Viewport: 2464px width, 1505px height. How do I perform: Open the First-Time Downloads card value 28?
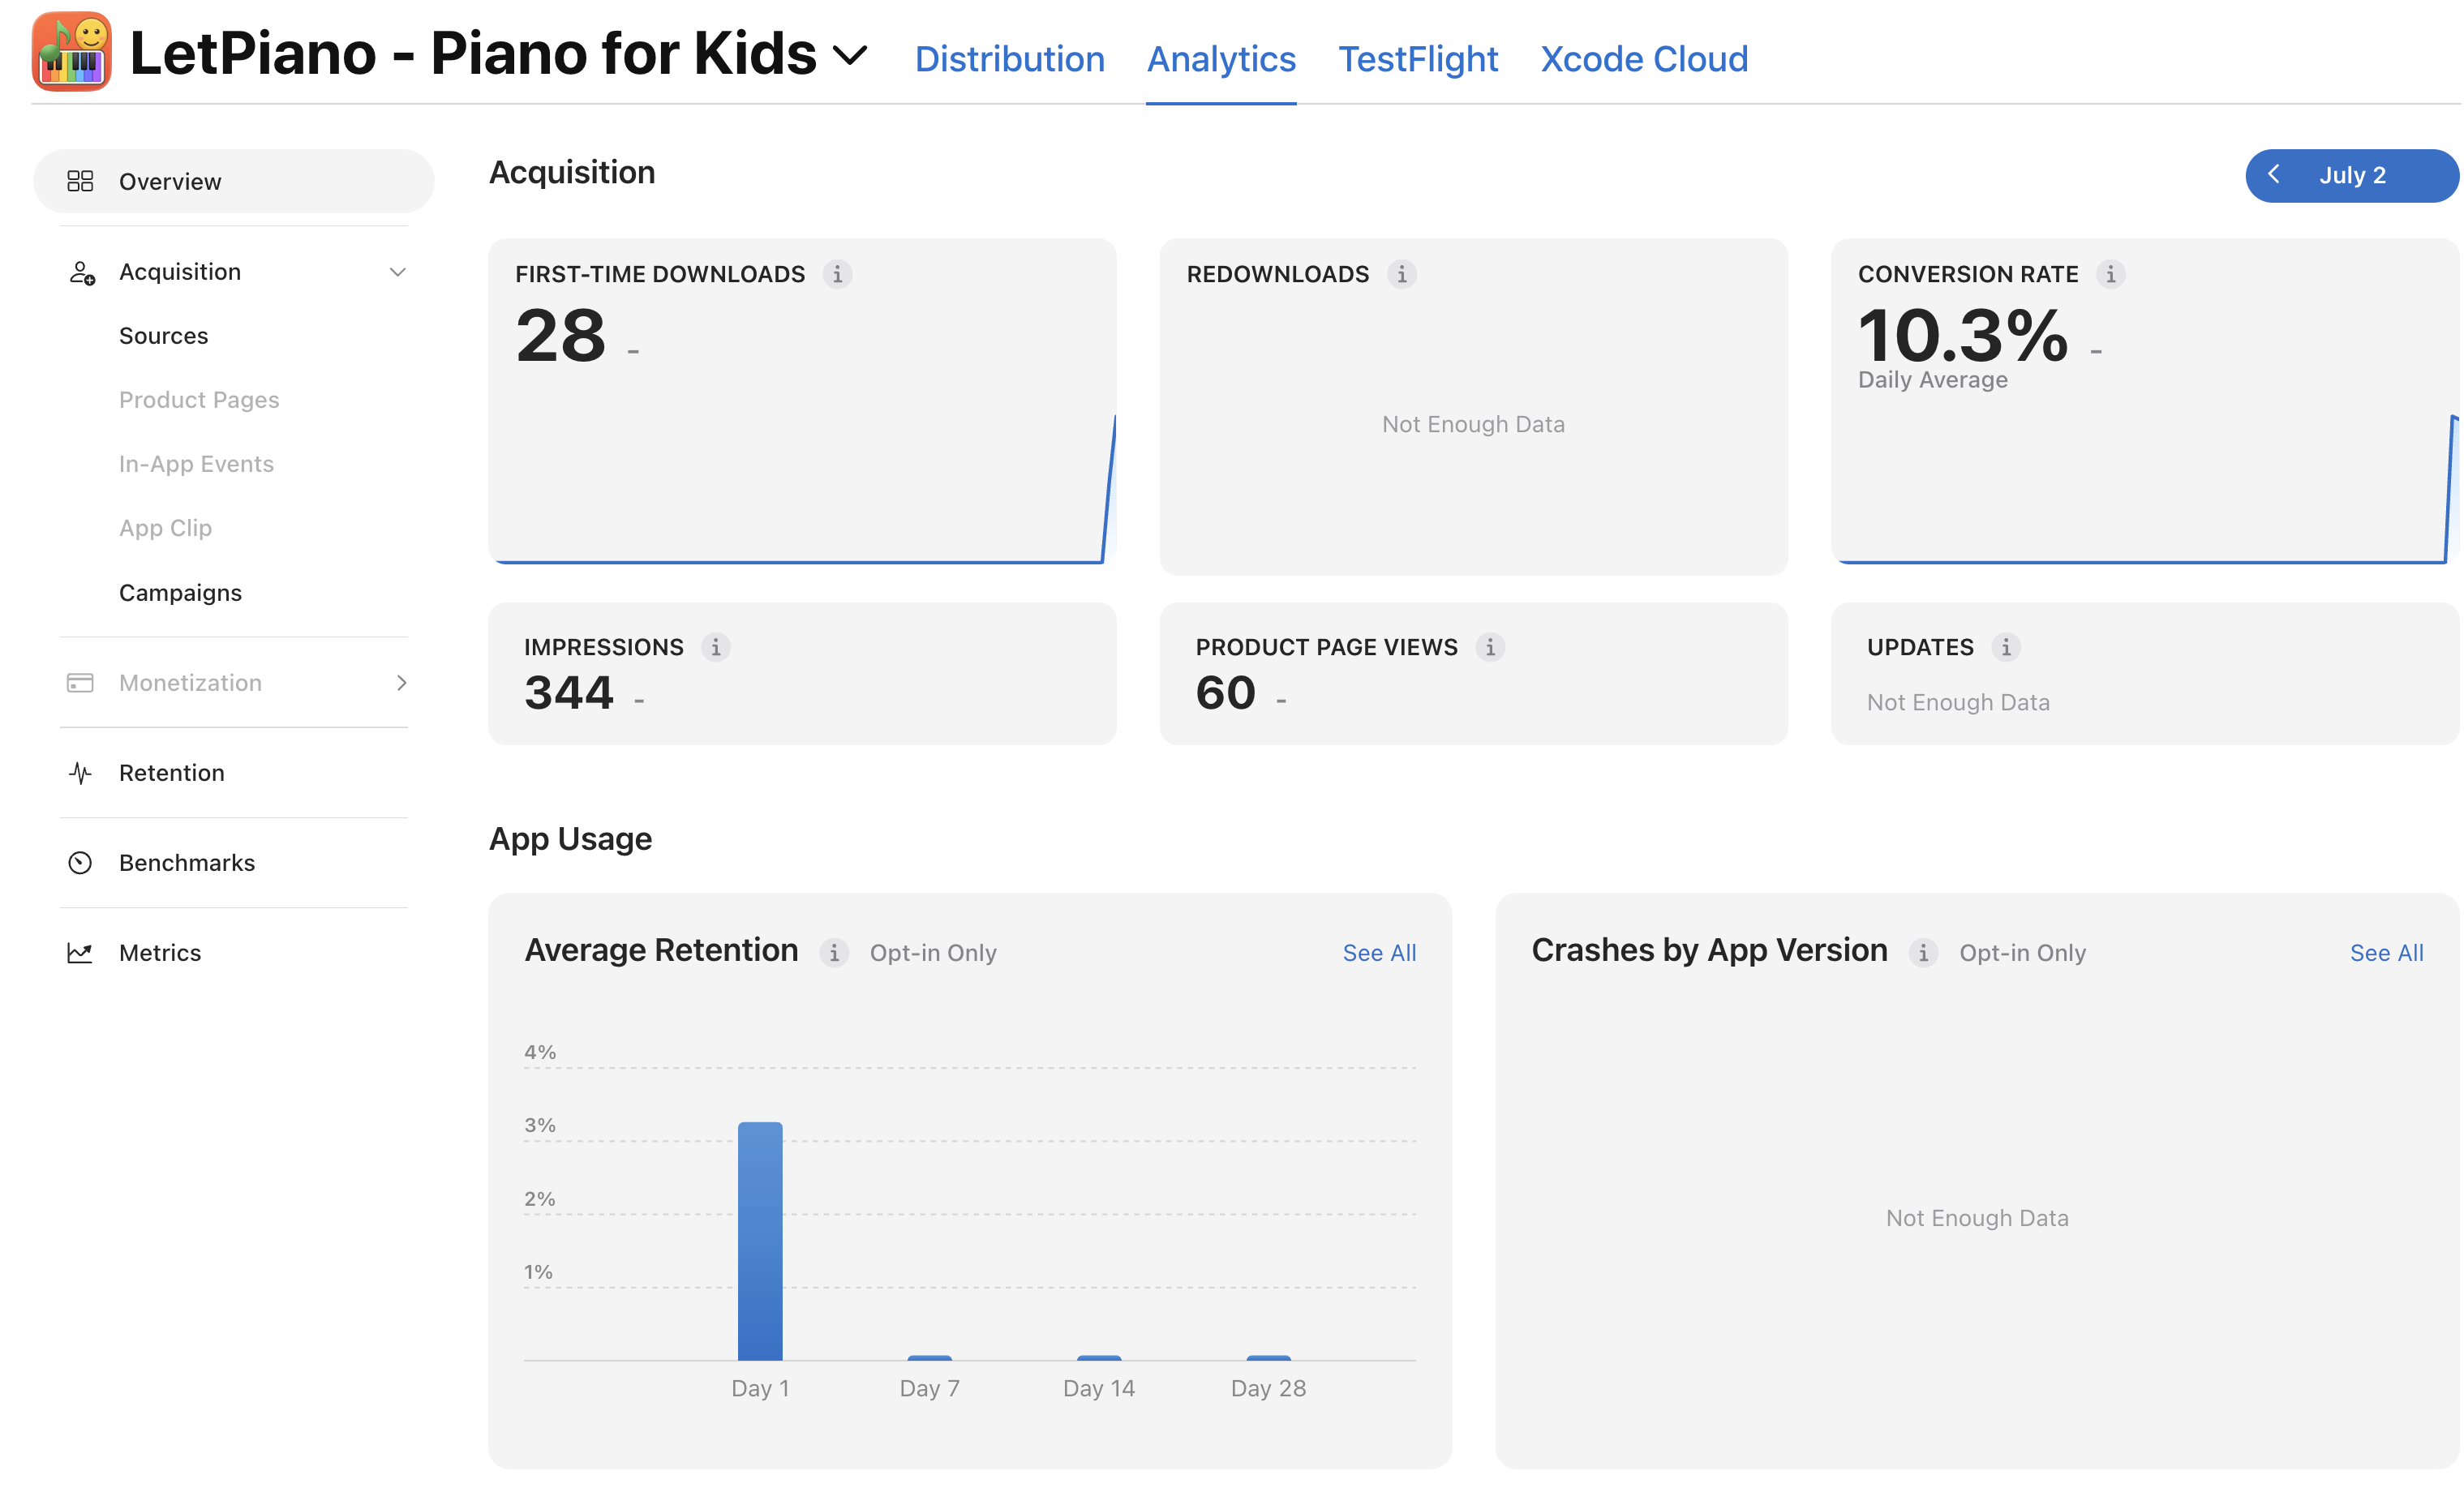click(561, 336)
